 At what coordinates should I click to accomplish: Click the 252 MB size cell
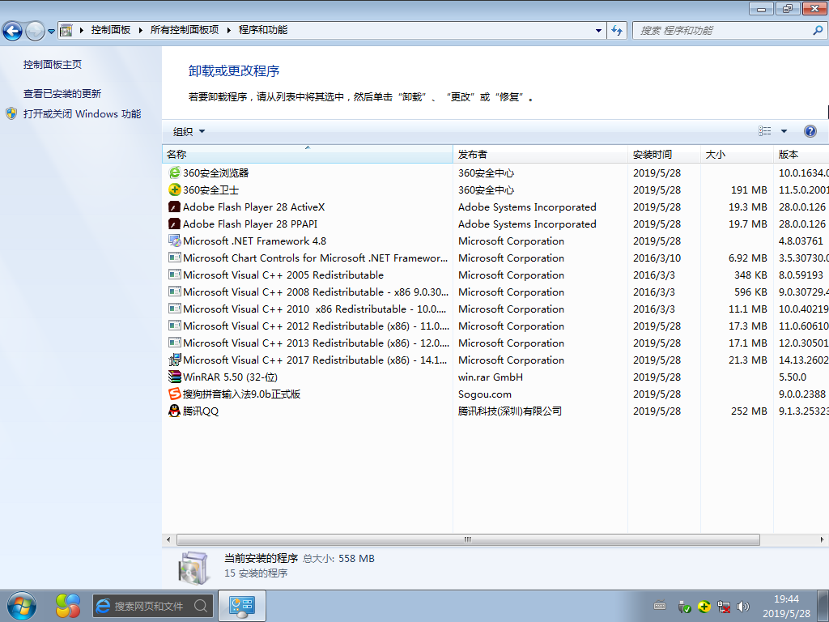749,411
